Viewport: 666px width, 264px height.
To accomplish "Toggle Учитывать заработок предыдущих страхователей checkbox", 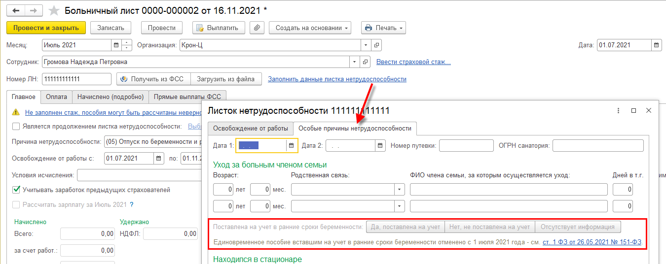I will pyautogui.click(x=16, y=190).
